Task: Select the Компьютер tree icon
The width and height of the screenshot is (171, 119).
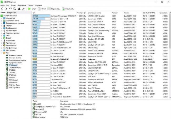Action: click(x=4, y=18)
